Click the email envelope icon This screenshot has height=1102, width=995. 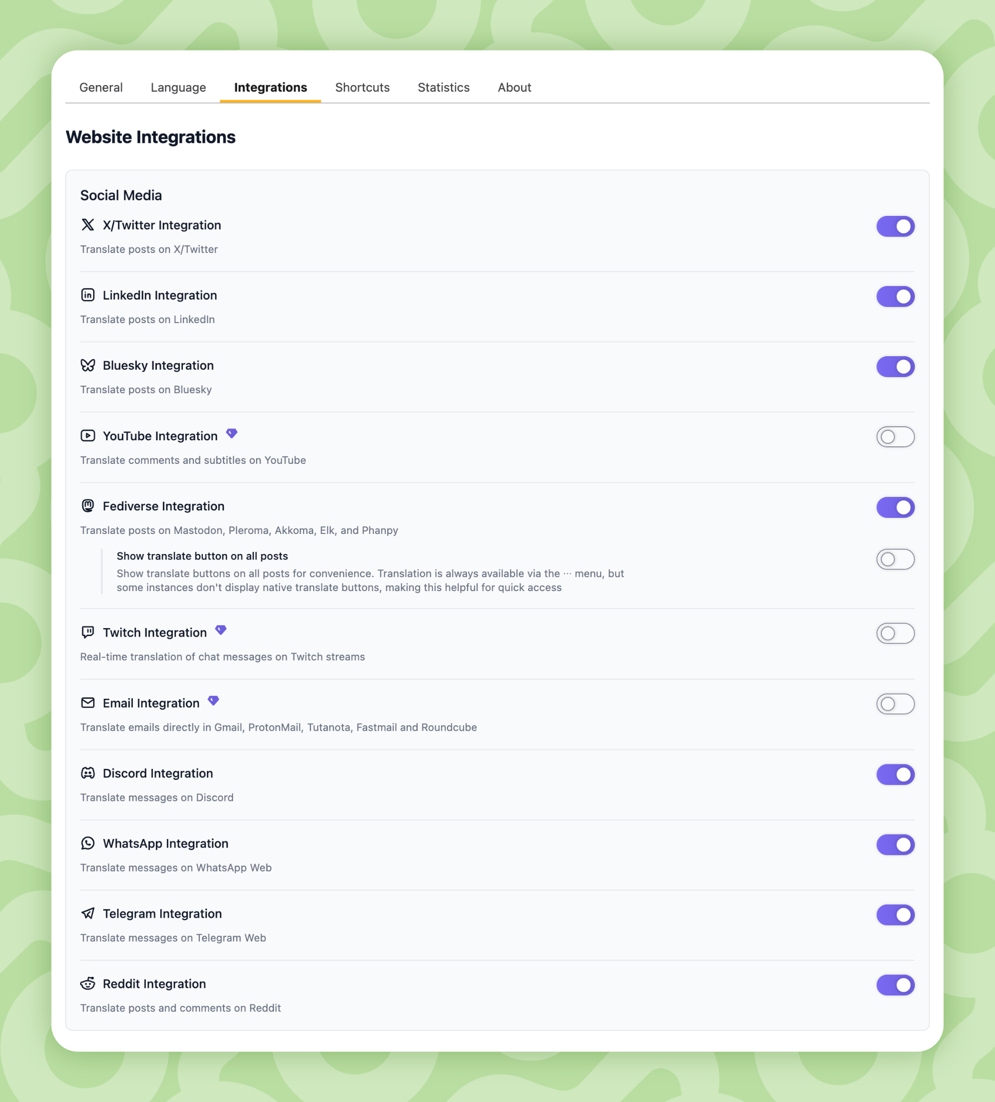click(88, 703)
